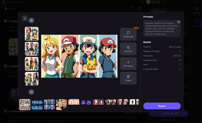This screenshot has height=123, width=202.
Task: Click the back arrow button in preview dialog
Action: [x=25, y=18]
